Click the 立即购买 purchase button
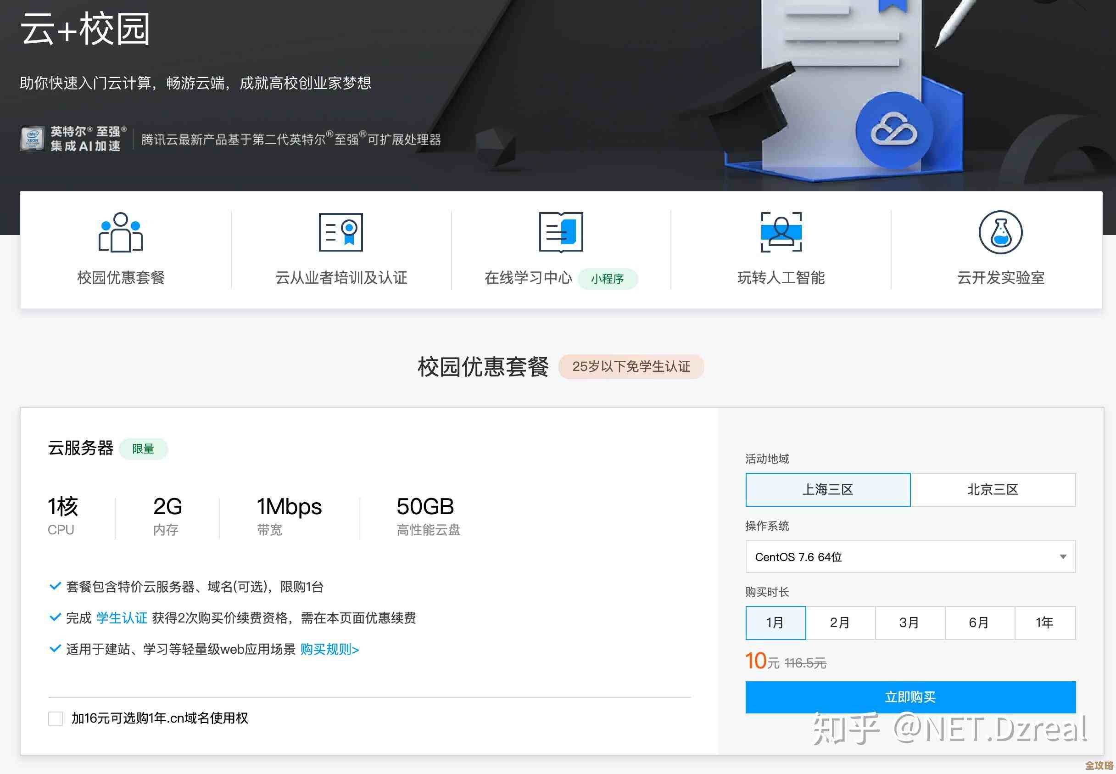1116x774 pixels. coord(910,697)
